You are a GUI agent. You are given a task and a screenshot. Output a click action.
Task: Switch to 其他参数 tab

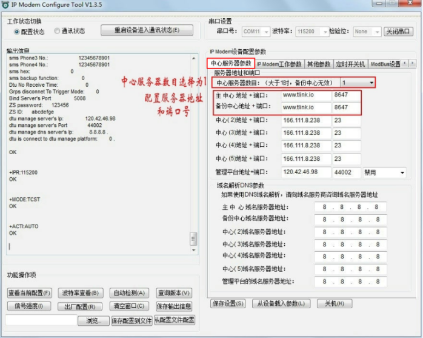(x=318, y=64)
